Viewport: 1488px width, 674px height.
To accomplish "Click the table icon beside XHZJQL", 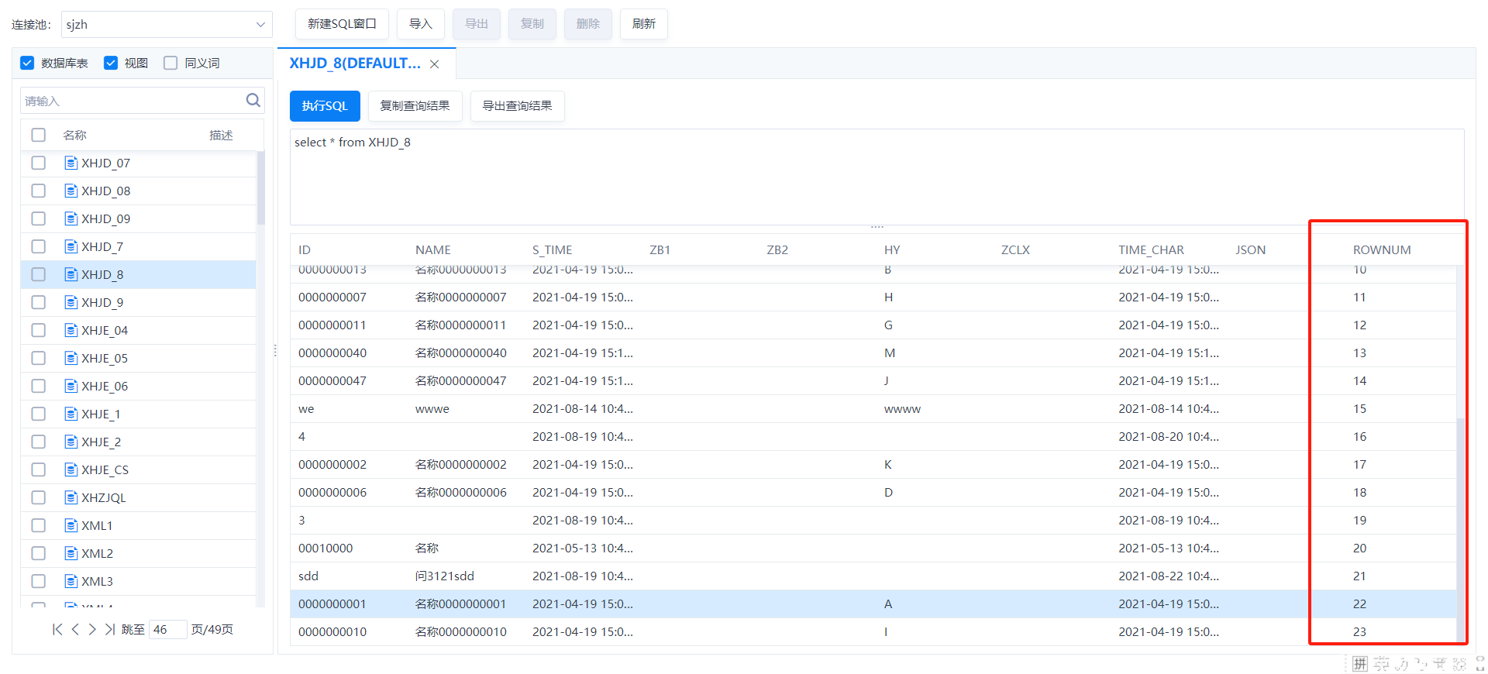I will coord(71,497).
